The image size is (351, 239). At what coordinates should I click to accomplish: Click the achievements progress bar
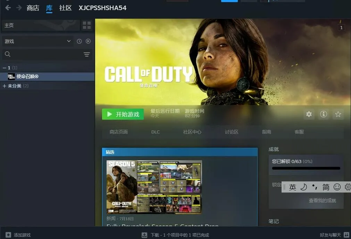306,168
